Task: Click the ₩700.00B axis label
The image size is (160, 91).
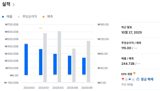Action: [12, 24]
